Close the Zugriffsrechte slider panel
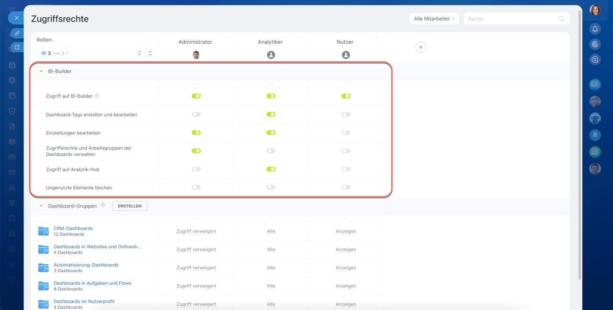Image resolution: width=613 pixels, height=310 pixels. pos(16,18)
